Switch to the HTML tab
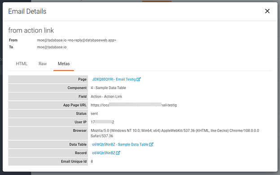 22,64
